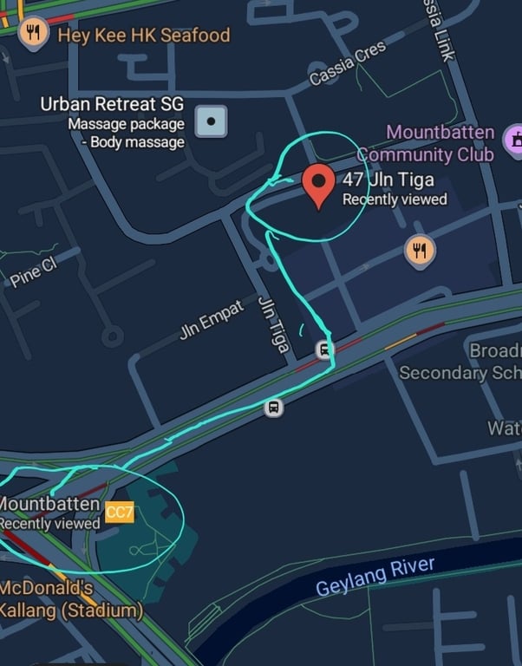Viewport: 522px width, 666px height.
Task: Select the Cassia Cres street label
Action: coord(348,62)
